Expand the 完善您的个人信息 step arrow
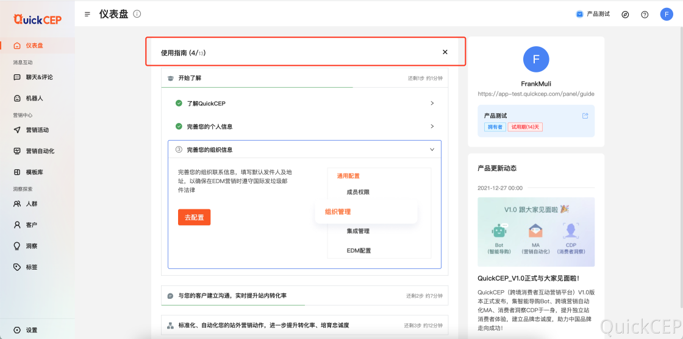 [432, 127]
